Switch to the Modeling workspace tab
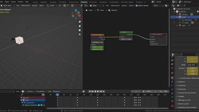This screenshot has width=199, height=112. coord(44,2)
